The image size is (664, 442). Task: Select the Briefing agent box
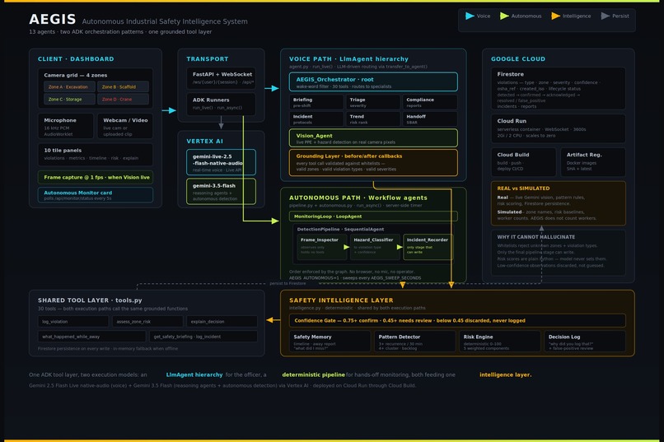coord(316,102)
